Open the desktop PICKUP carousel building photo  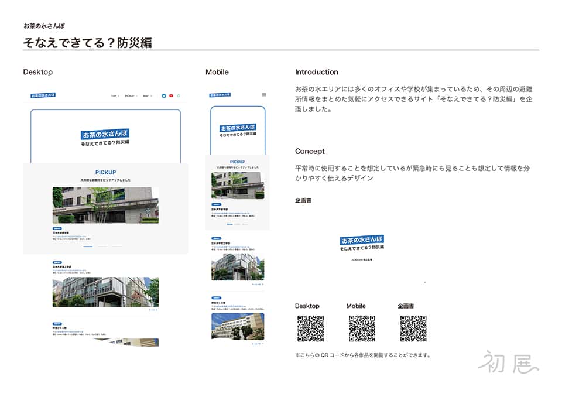pos(105,205)
